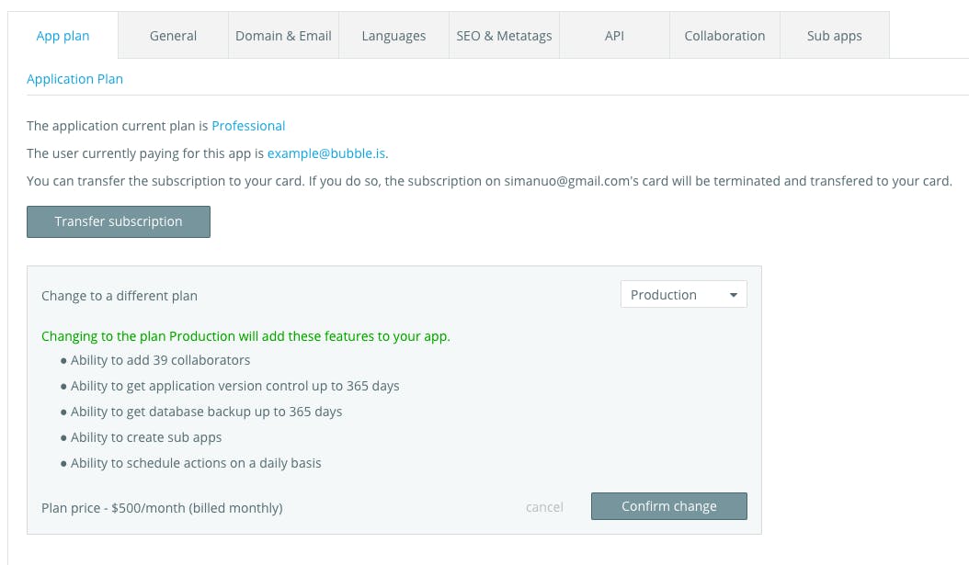The width and height of the screenshot is (969, 565).
Task: Confirm the plan change to Production
Action: tap(668, 506)
